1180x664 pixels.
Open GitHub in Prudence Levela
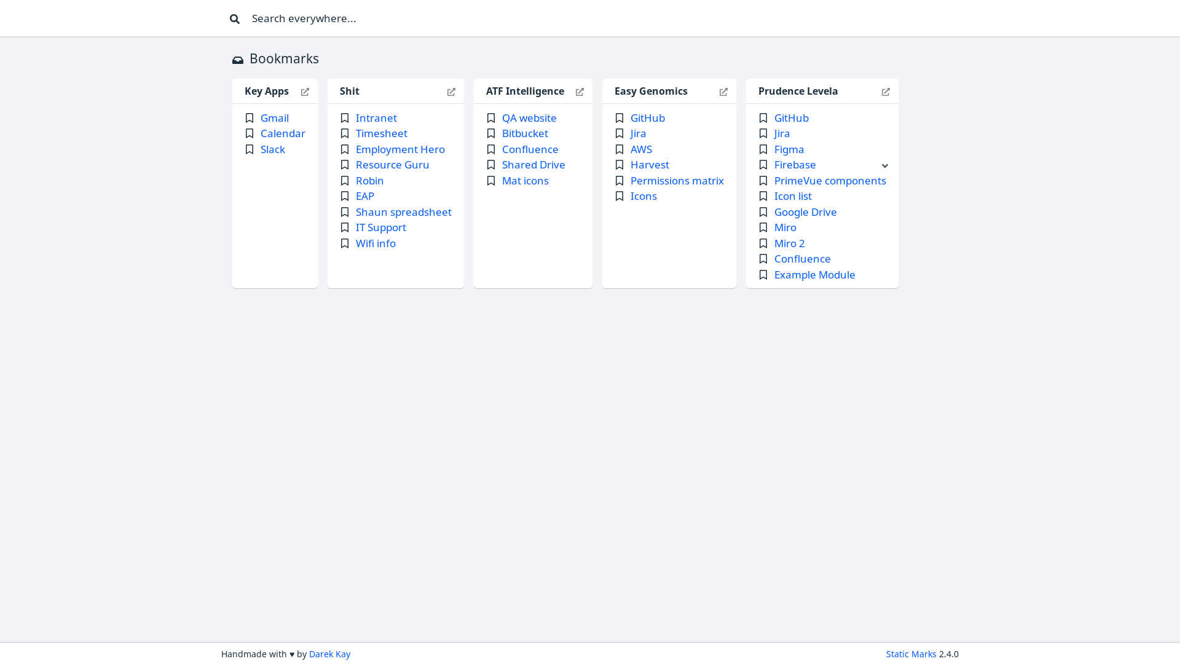pos(791,118)
